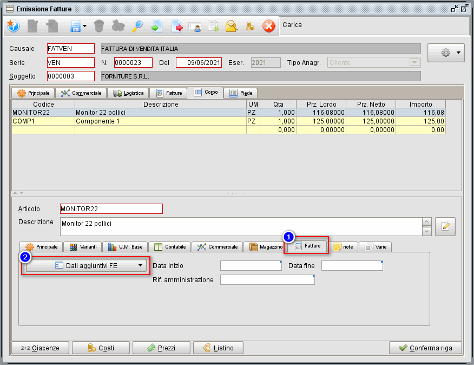Click the Giacenze button
Image resolution: width=474 pixels, height=365 pixels.
39,348
